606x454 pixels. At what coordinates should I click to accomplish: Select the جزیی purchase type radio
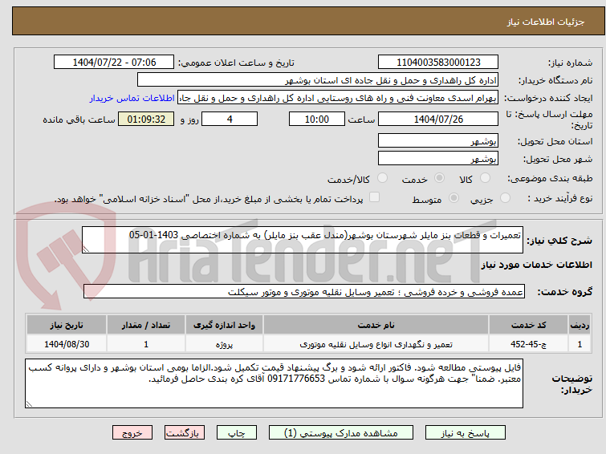(505, 198)
